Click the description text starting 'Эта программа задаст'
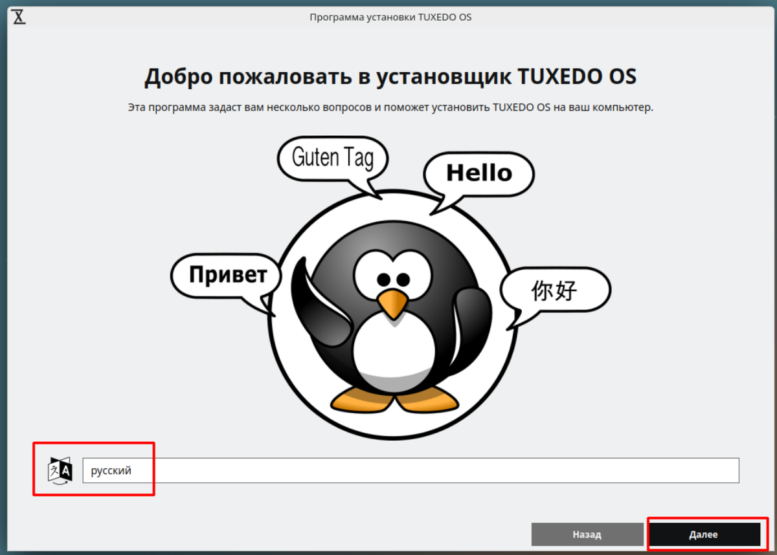The height and width of the screenshot is (555, 777). tap(390, 107)
